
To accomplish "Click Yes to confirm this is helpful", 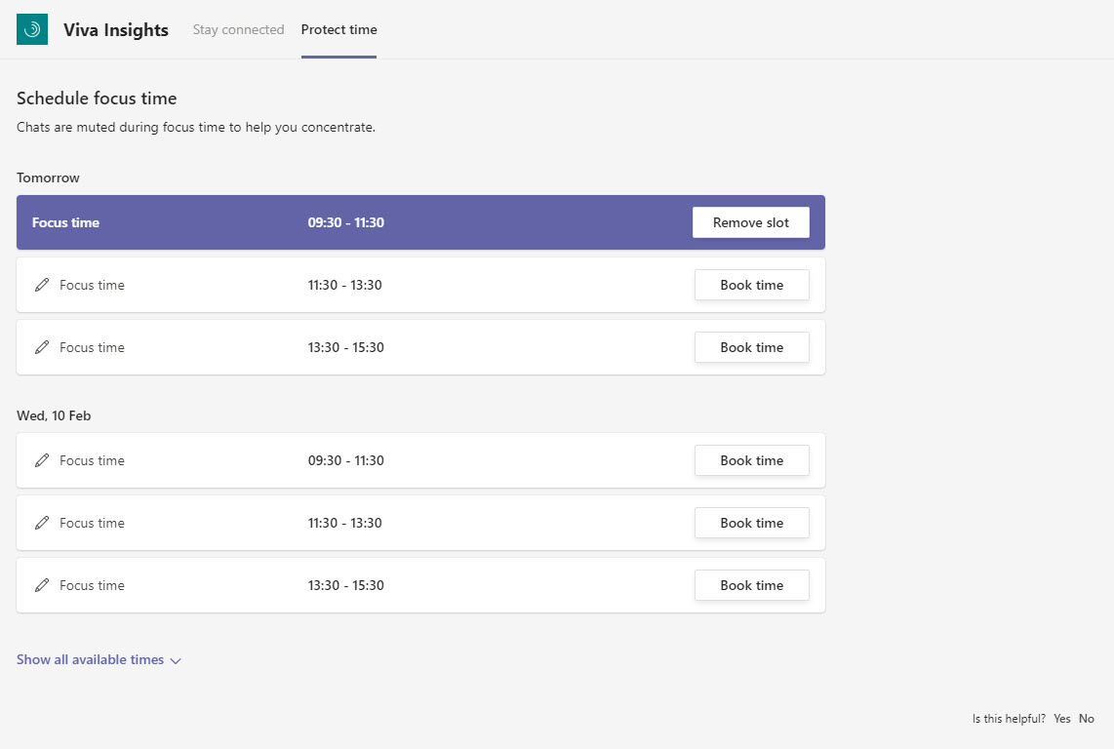I will point(1062,718).
